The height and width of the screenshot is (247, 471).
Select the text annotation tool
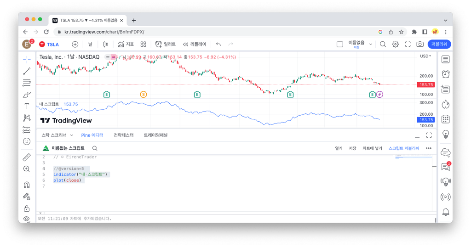click(27, 107)
